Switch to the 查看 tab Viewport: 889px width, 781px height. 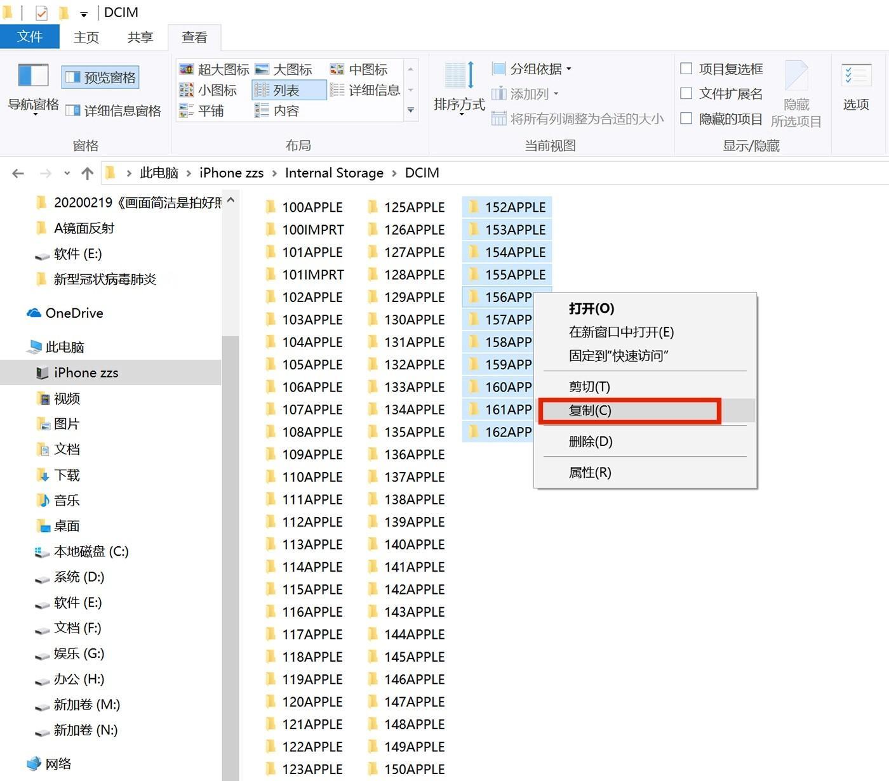pos(194,37)
